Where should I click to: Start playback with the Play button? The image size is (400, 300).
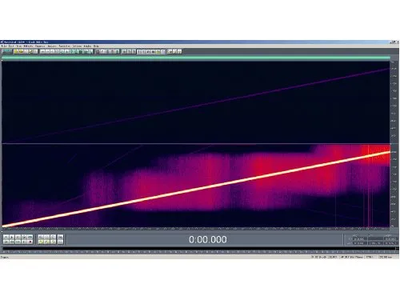[12, 237]
